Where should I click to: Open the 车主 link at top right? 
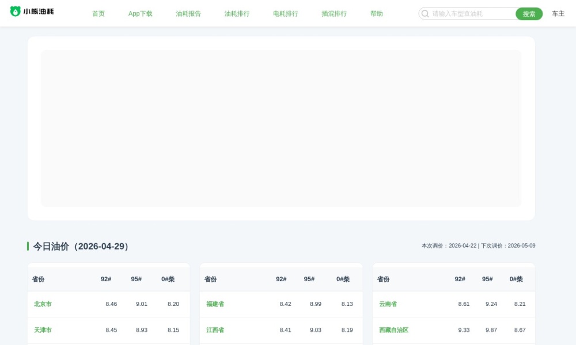pyautogui.click(x=558, y=14)
